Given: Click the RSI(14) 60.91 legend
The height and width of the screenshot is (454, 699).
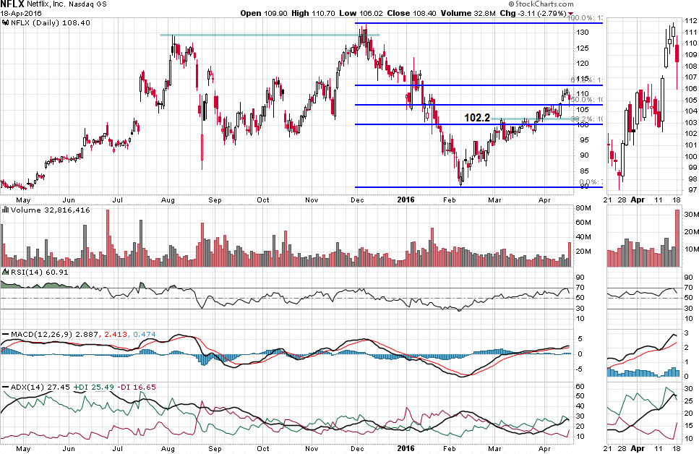Looking at the screenshot, I should pyautogui.click(x=39, y=272).
